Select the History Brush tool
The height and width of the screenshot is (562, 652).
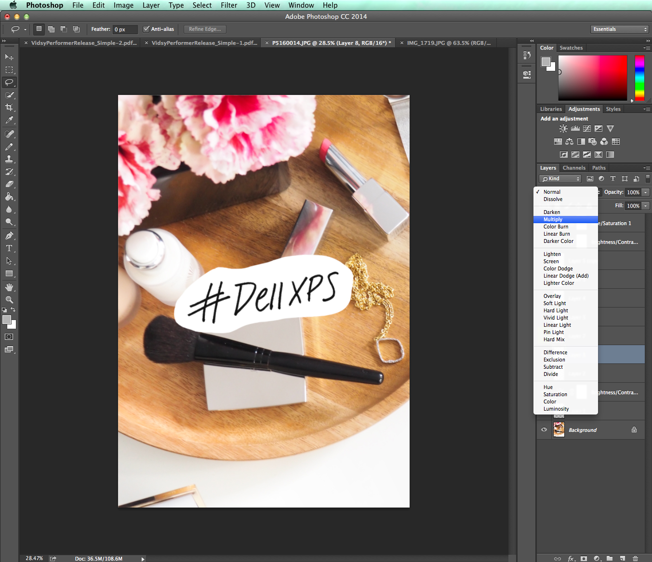click(9, 172)
